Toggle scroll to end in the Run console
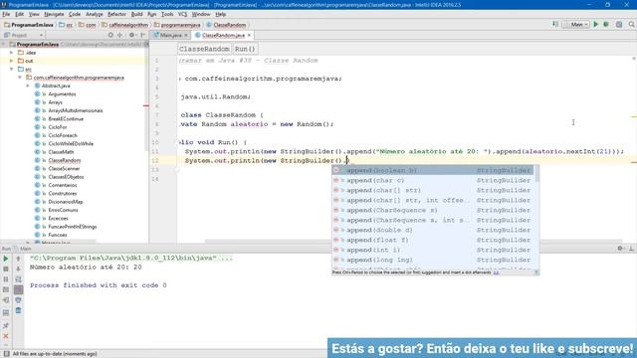 click(18, 289)
